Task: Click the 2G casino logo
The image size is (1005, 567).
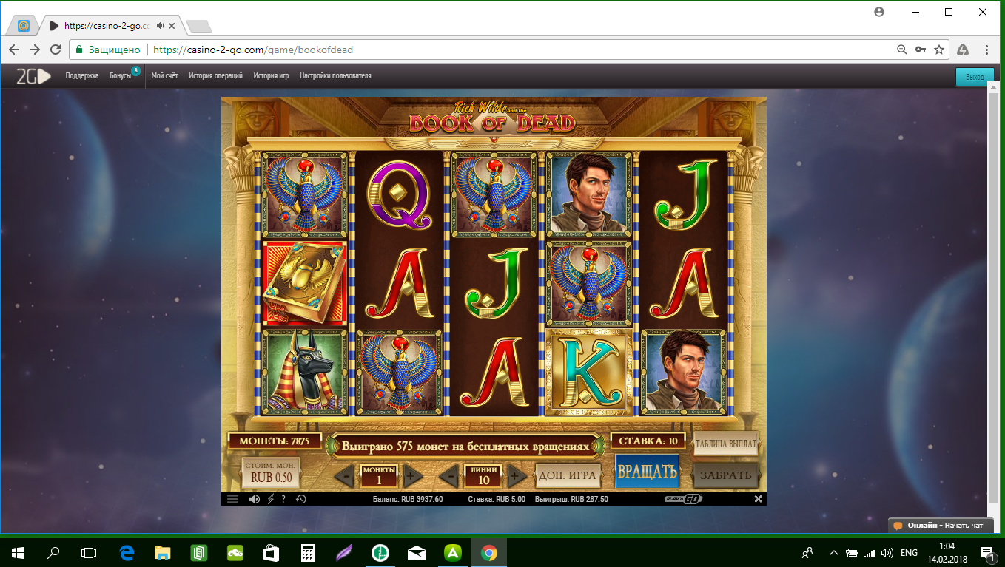Action: [x=34, y=76]
